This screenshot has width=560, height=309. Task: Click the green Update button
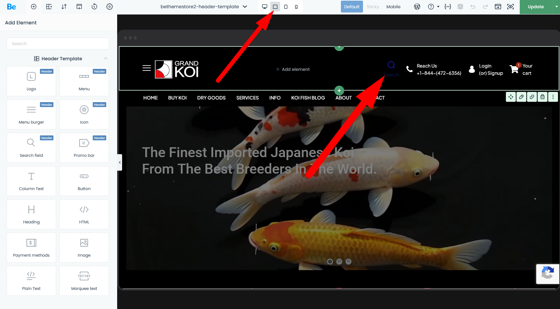click(x=536, y=7)
